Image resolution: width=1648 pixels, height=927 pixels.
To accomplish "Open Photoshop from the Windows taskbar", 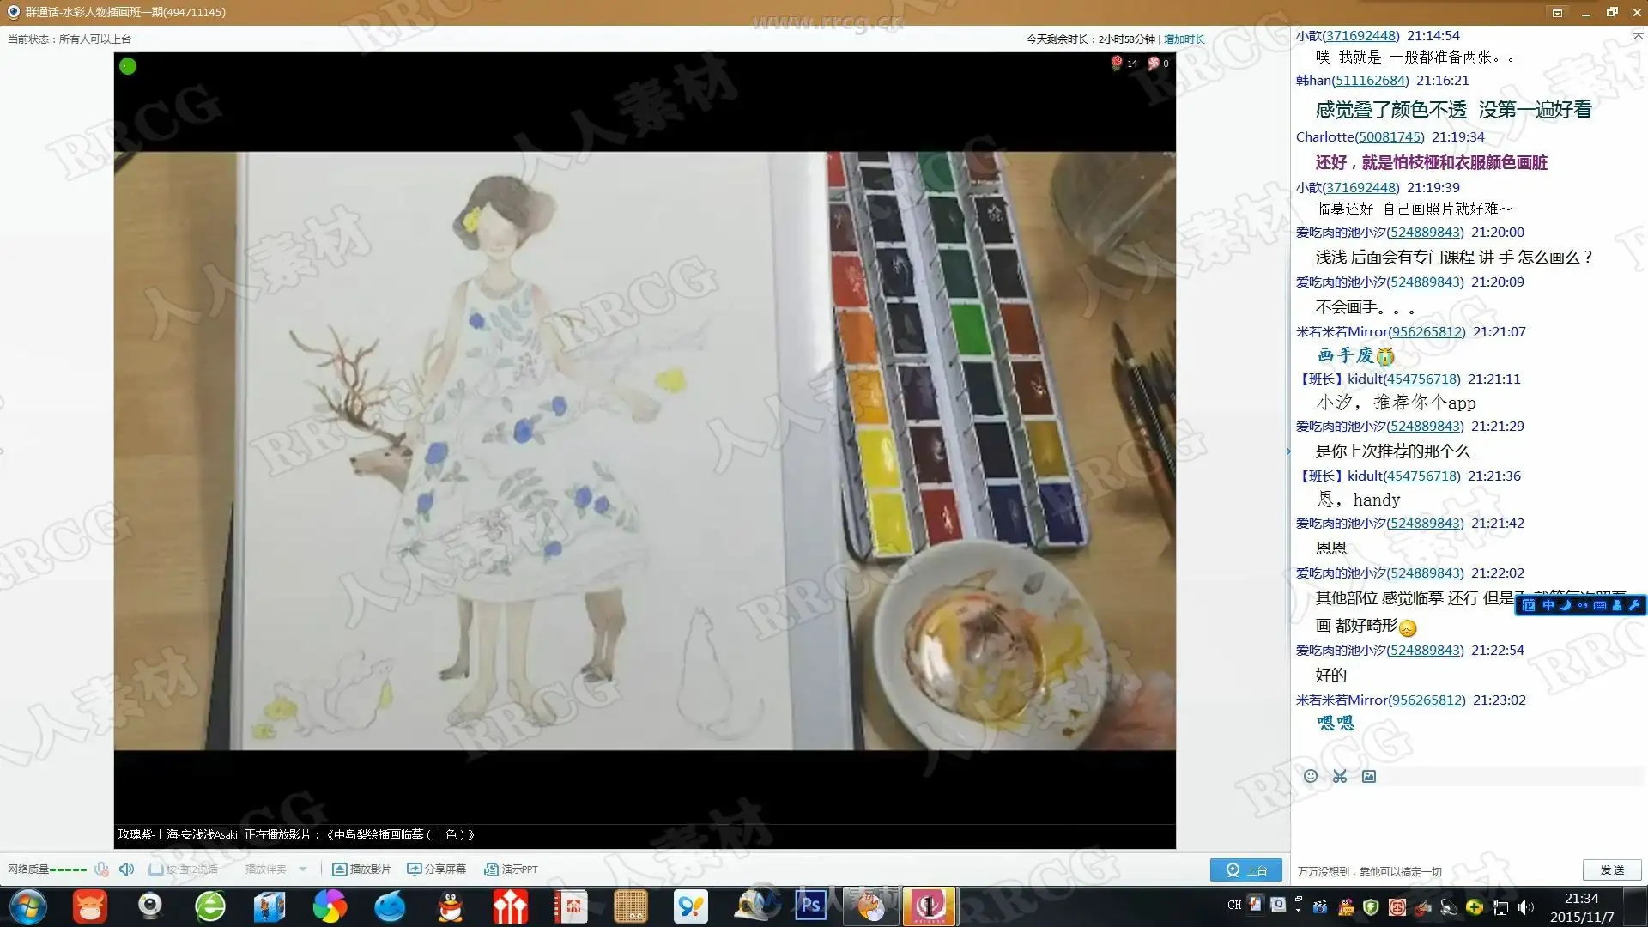I will coord(810,906).
